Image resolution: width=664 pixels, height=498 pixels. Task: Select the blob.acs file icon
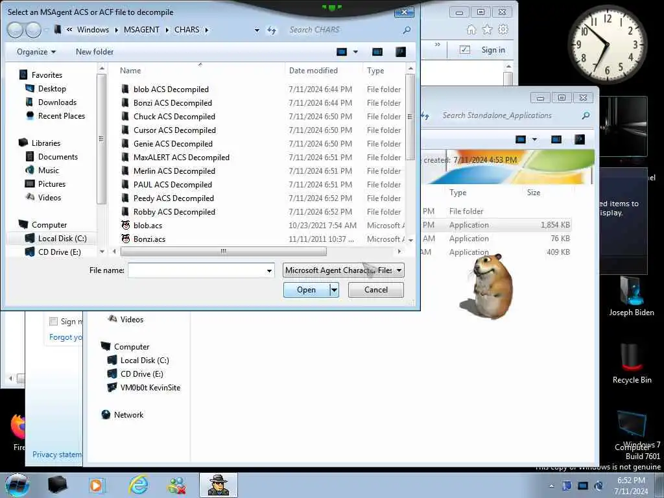click(x=125, y=225)
